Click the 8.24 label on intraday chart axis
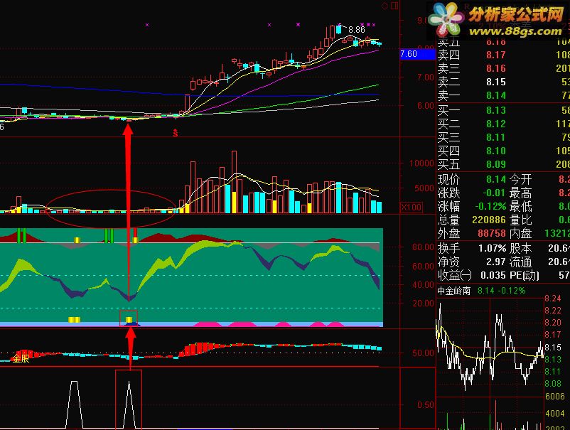 pos(553,299)
